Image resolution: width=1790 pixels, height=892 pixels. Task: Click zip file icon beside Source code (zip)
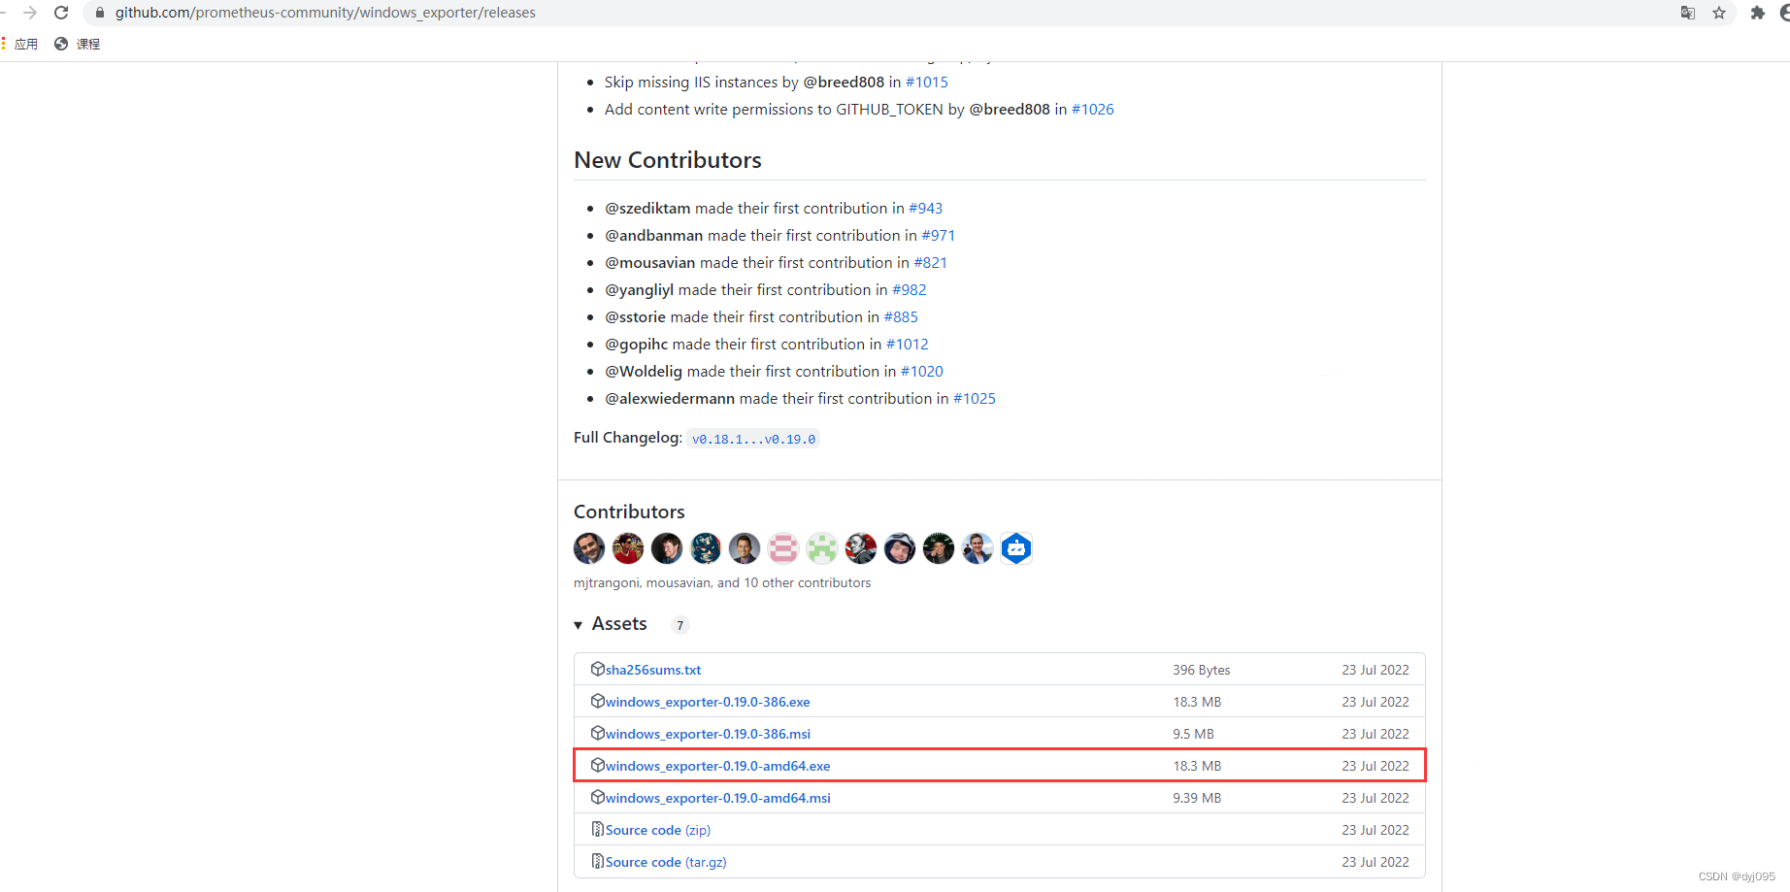[598, 829]
